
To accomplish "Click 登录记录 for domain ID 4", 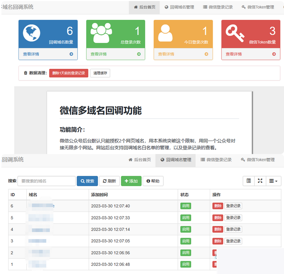I will [233, 229].
